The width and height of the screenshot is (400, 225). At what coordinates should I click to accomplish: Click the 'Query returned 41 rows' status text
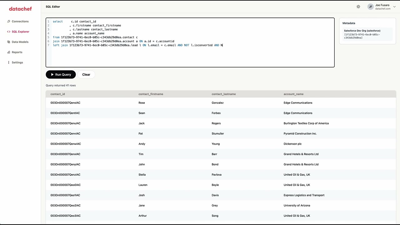(61, 85)
